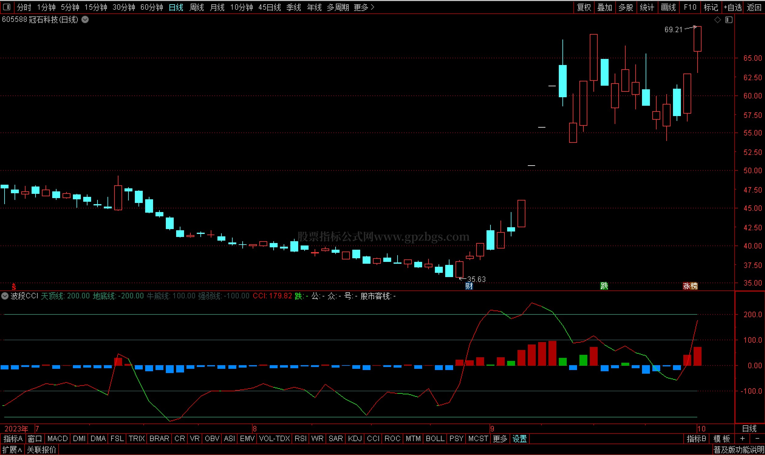Open the 更多 indicators menu in bottom bar
Image resolution: width=765 pixels, height=456 pixels.
coord(500,439)
